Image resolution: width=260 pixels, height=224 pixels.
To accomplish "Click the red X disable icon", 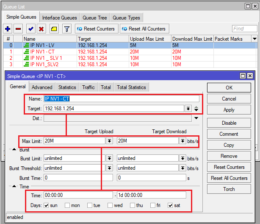I will point(41,29).
